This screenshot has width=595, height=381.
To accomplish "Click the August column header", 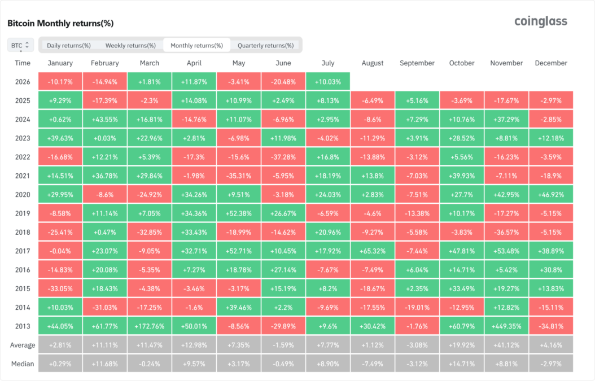I will pyautogui.click(x=372, y=63).
